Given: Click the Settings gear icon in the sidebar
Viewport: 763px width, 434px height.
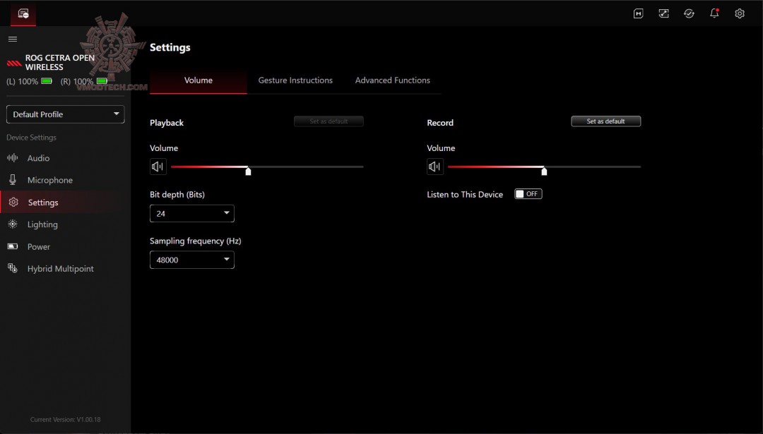Looking at the screenshot, I should tap(13, 202).
